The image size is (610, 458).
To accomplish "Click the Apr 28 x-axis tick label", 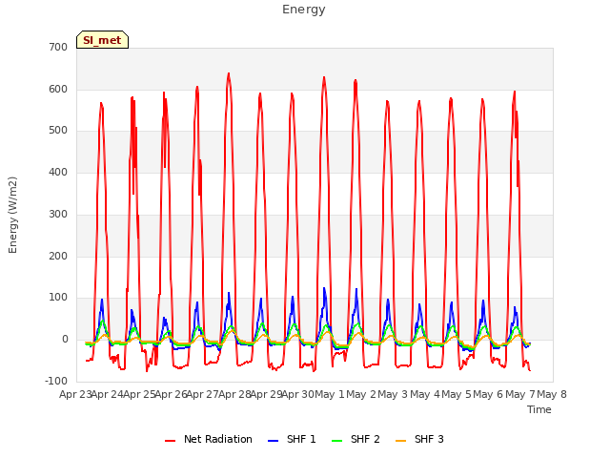I will point(234,394).
